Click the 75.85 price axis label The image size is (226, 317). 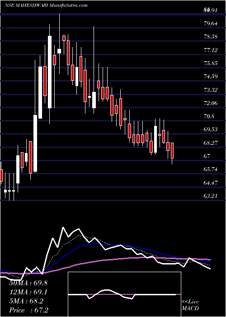[211, 63]
